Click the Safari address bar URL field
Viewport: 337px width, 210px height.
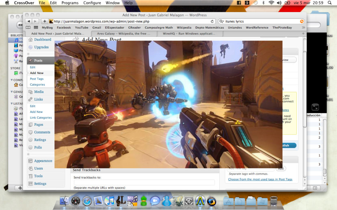pyautogui.click(x=130, y=21)
